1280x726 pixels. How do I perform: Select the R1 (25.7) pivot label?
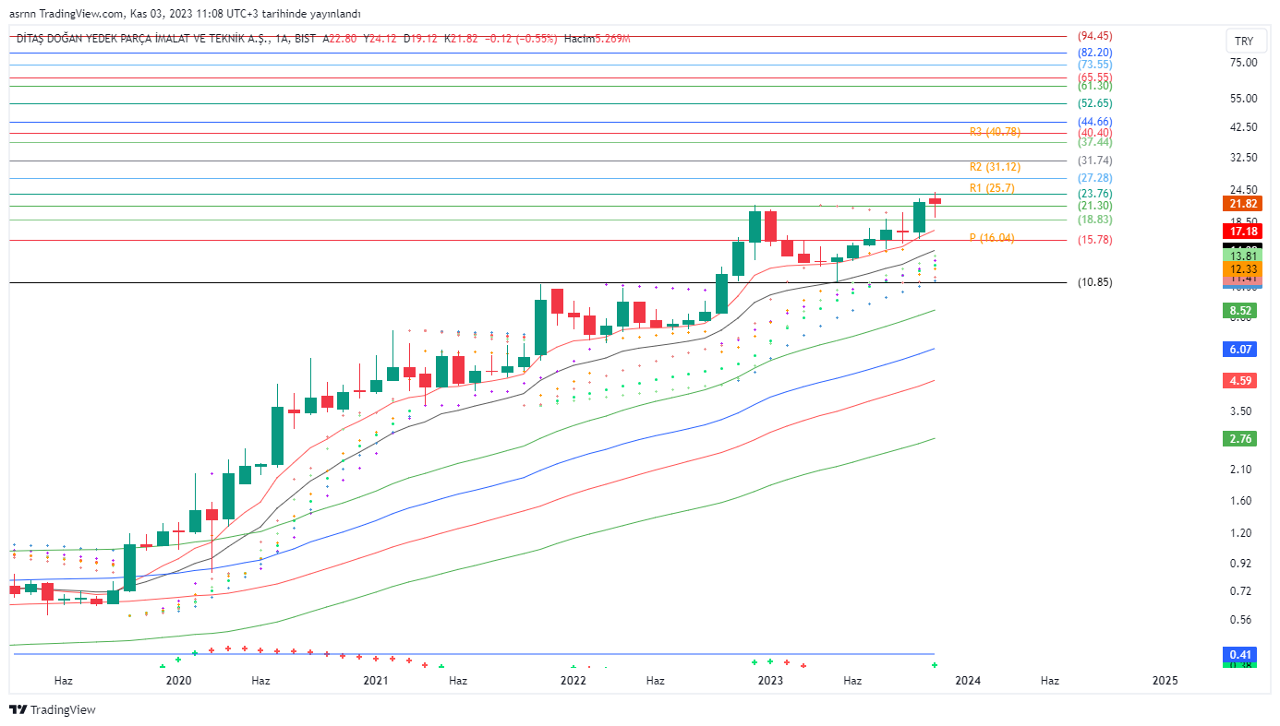992,188
